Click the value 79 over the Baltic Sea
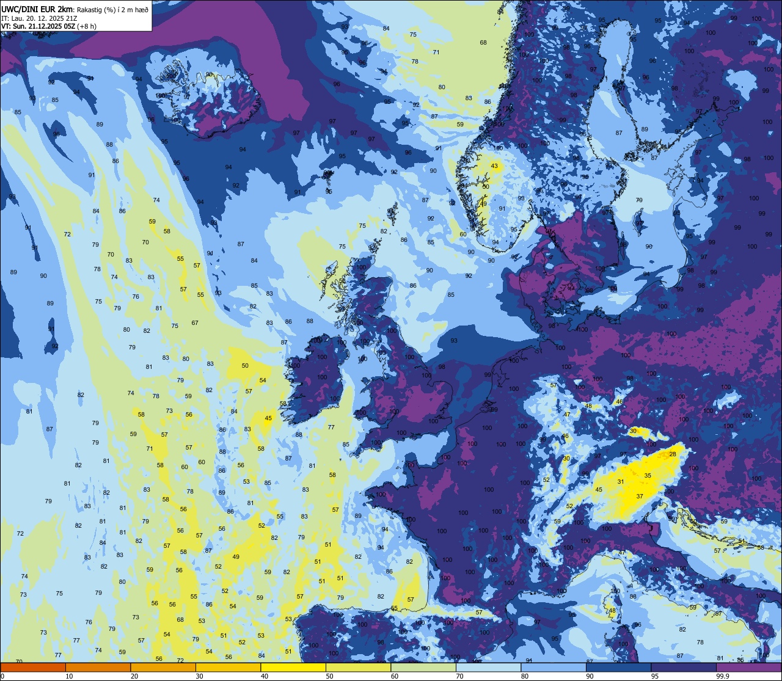The height and width of the screenshot is (681, 782). (639, 200)
